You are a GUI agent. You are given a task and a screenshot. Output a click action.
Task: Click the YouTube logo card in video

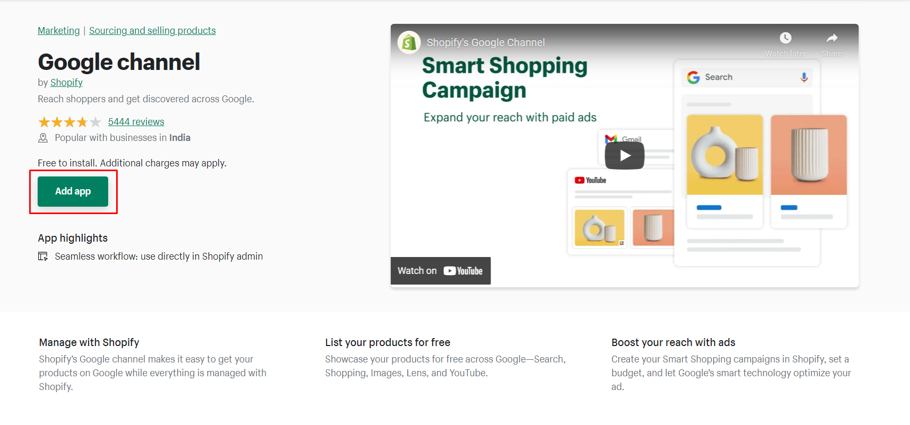click(x=590, y=180)
